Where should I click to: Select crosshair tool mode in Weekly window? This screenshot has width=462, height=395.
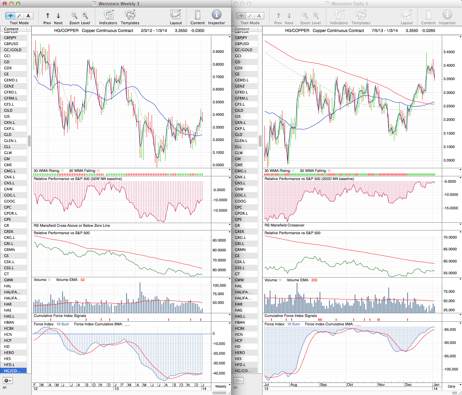tap(10, 15)
